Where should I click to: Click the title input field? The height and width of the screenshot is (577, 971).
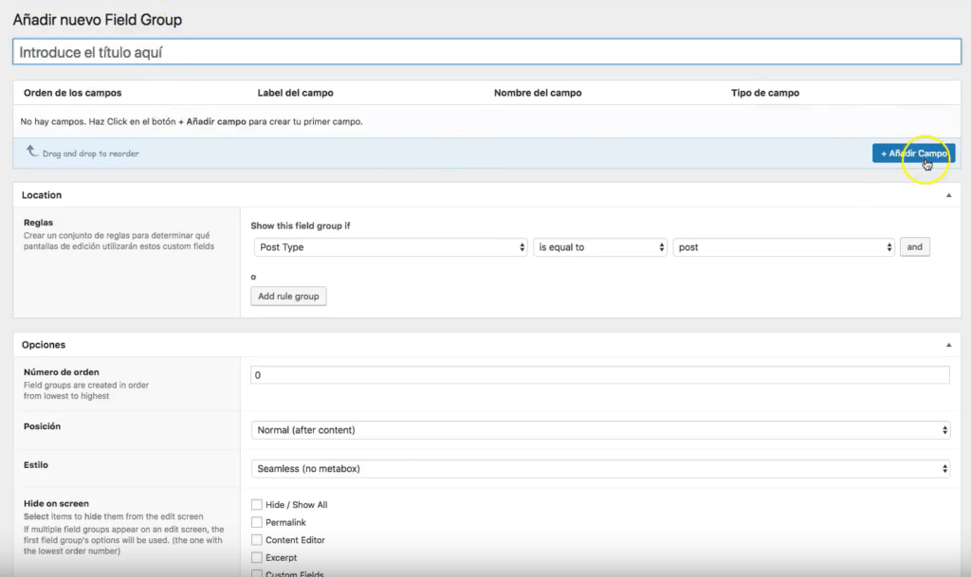(486, 52)
